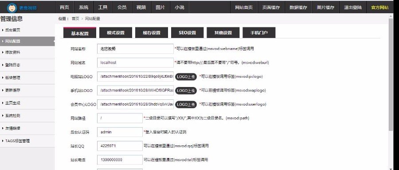Screen dimensions: 399x170
Task: Open the 图片 top menu
Action: pos(160,8)
